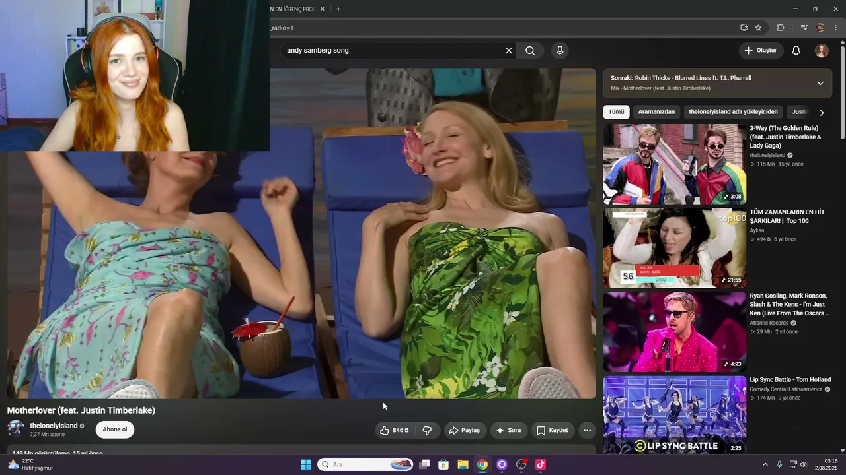Install the app via the address bar icon
This screenshot has width=846, height=475.
coord(744,28)
